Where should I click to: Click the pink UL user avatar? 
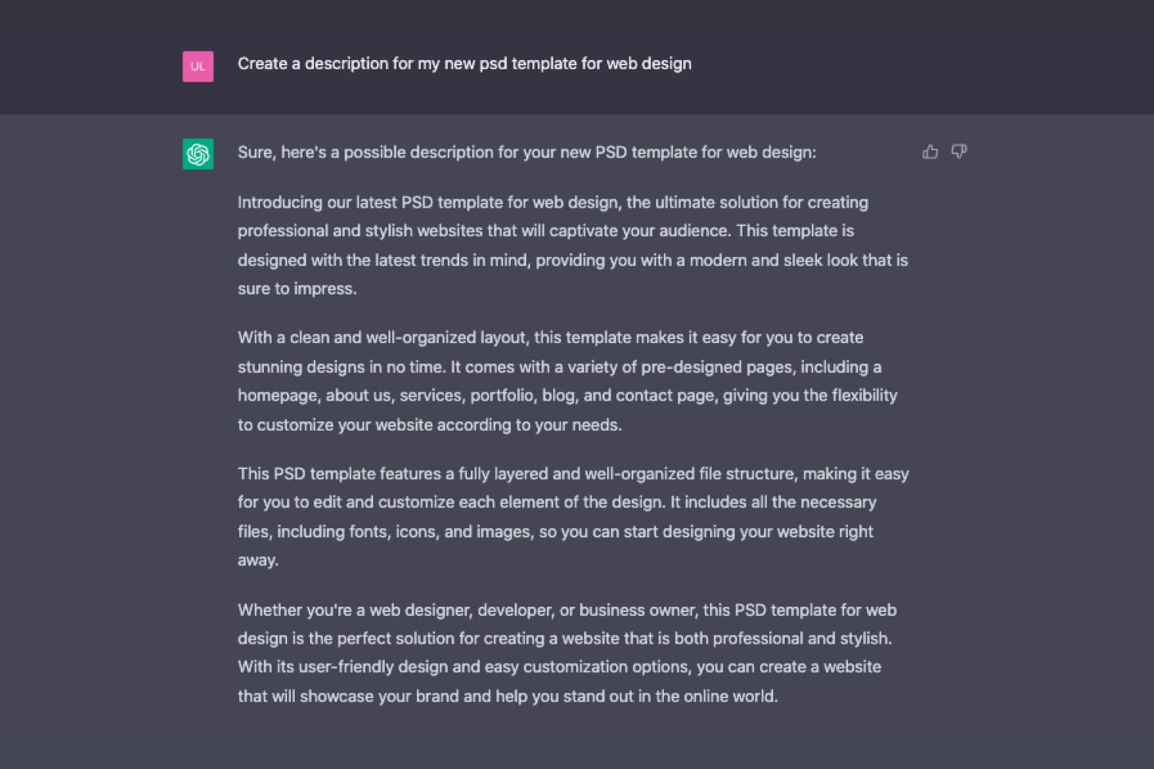pyautogui.click(x=198, y=66)
